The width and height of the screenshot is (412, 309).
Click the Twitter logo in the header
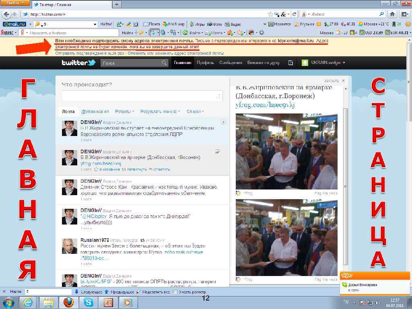(x=78, y=62)
